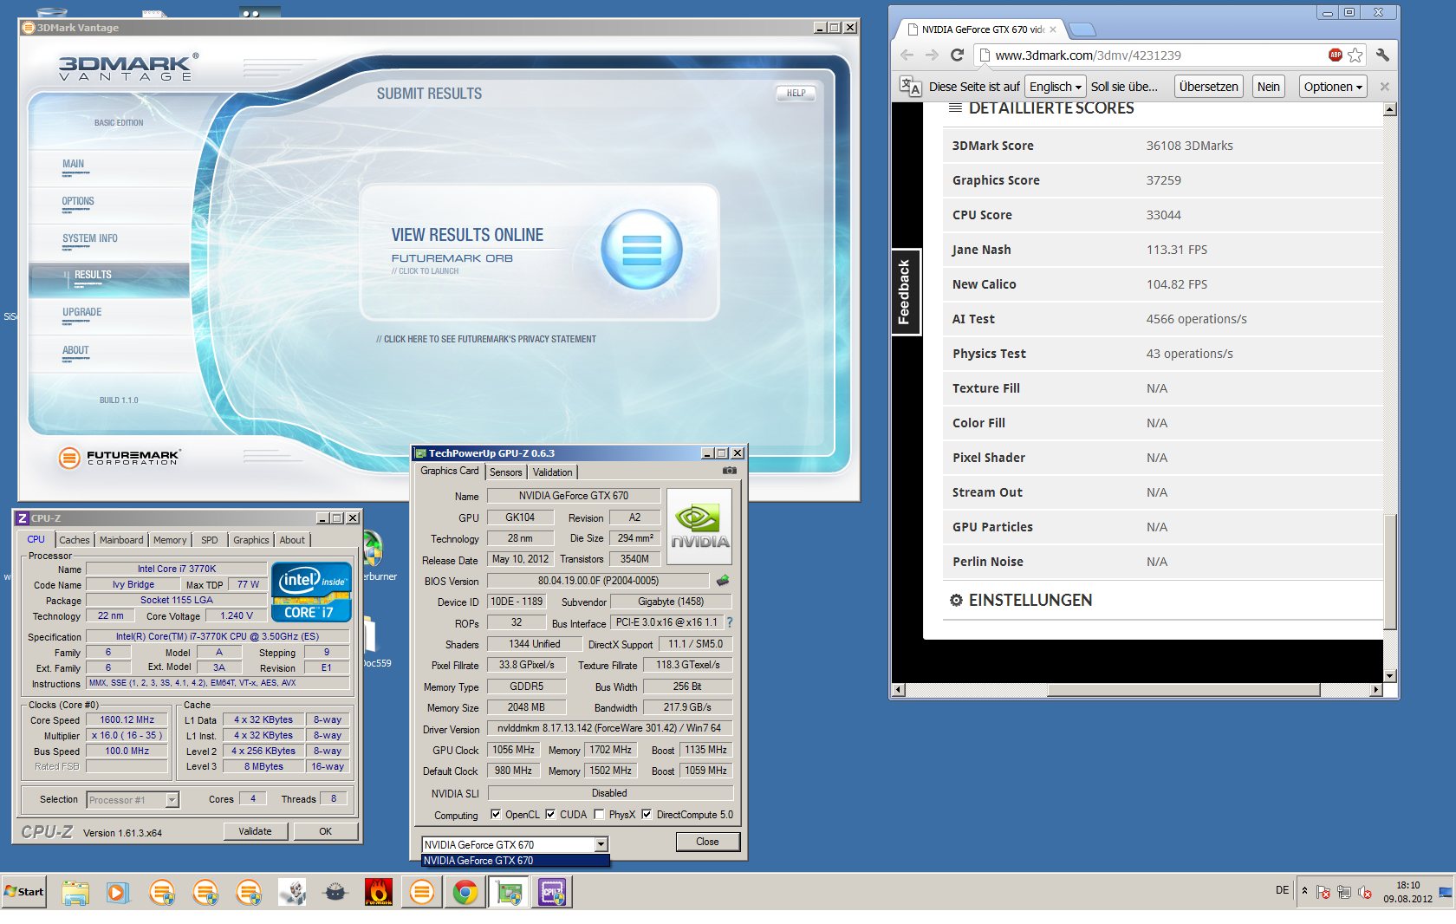Screen dimensions: 1456x924
Task: Open Windows Explorer from the taskbar
Action: click(75, 892)
